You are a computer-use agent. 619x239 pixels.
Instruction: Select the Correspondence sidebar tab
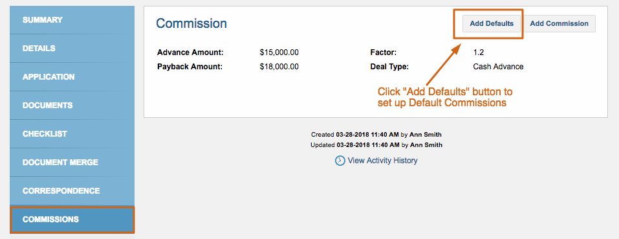[x=72, y=191]
